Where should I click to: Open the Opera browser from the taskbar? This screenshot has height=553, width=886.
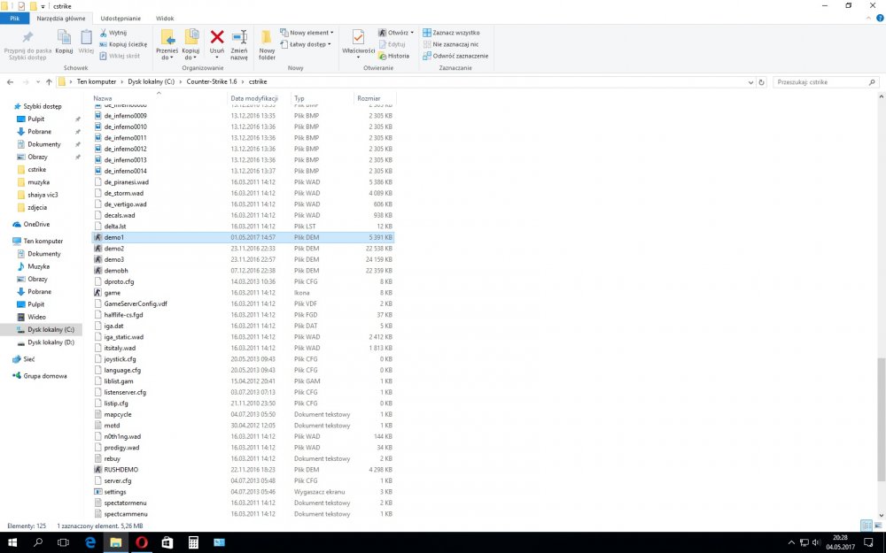point(141,542)
